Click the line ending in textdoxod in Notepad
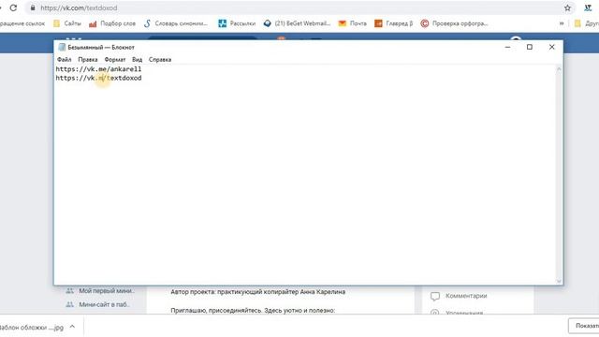Screen dimensions: 599x337 [x=98, y=78]
